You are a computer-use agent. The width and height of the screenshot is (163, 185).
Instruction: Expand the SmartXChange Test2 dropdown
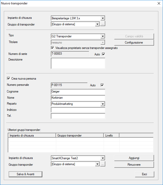coord(103,158)
